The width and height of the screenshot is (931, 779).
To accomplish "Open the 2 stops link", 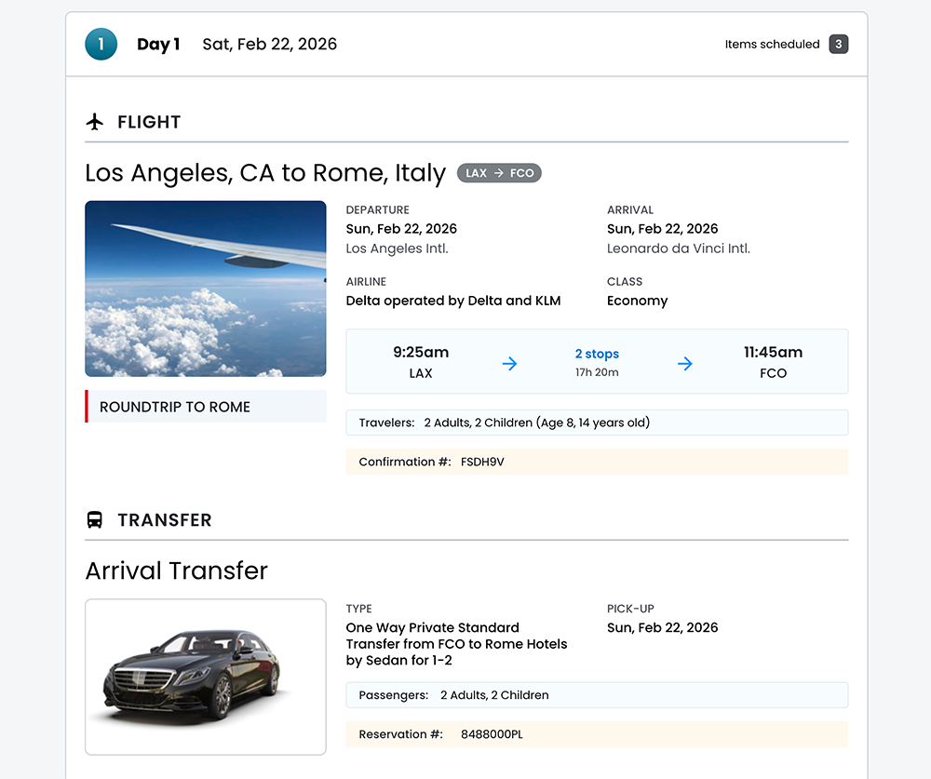I will [597, 354].
